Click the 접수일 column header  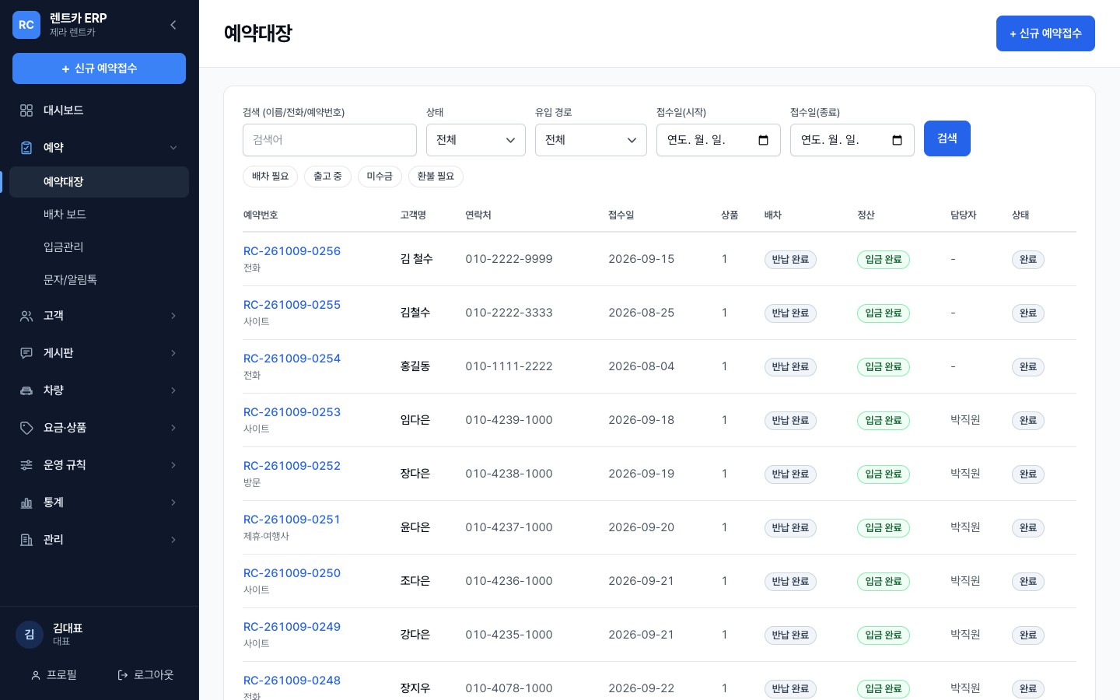pos(621,215)
